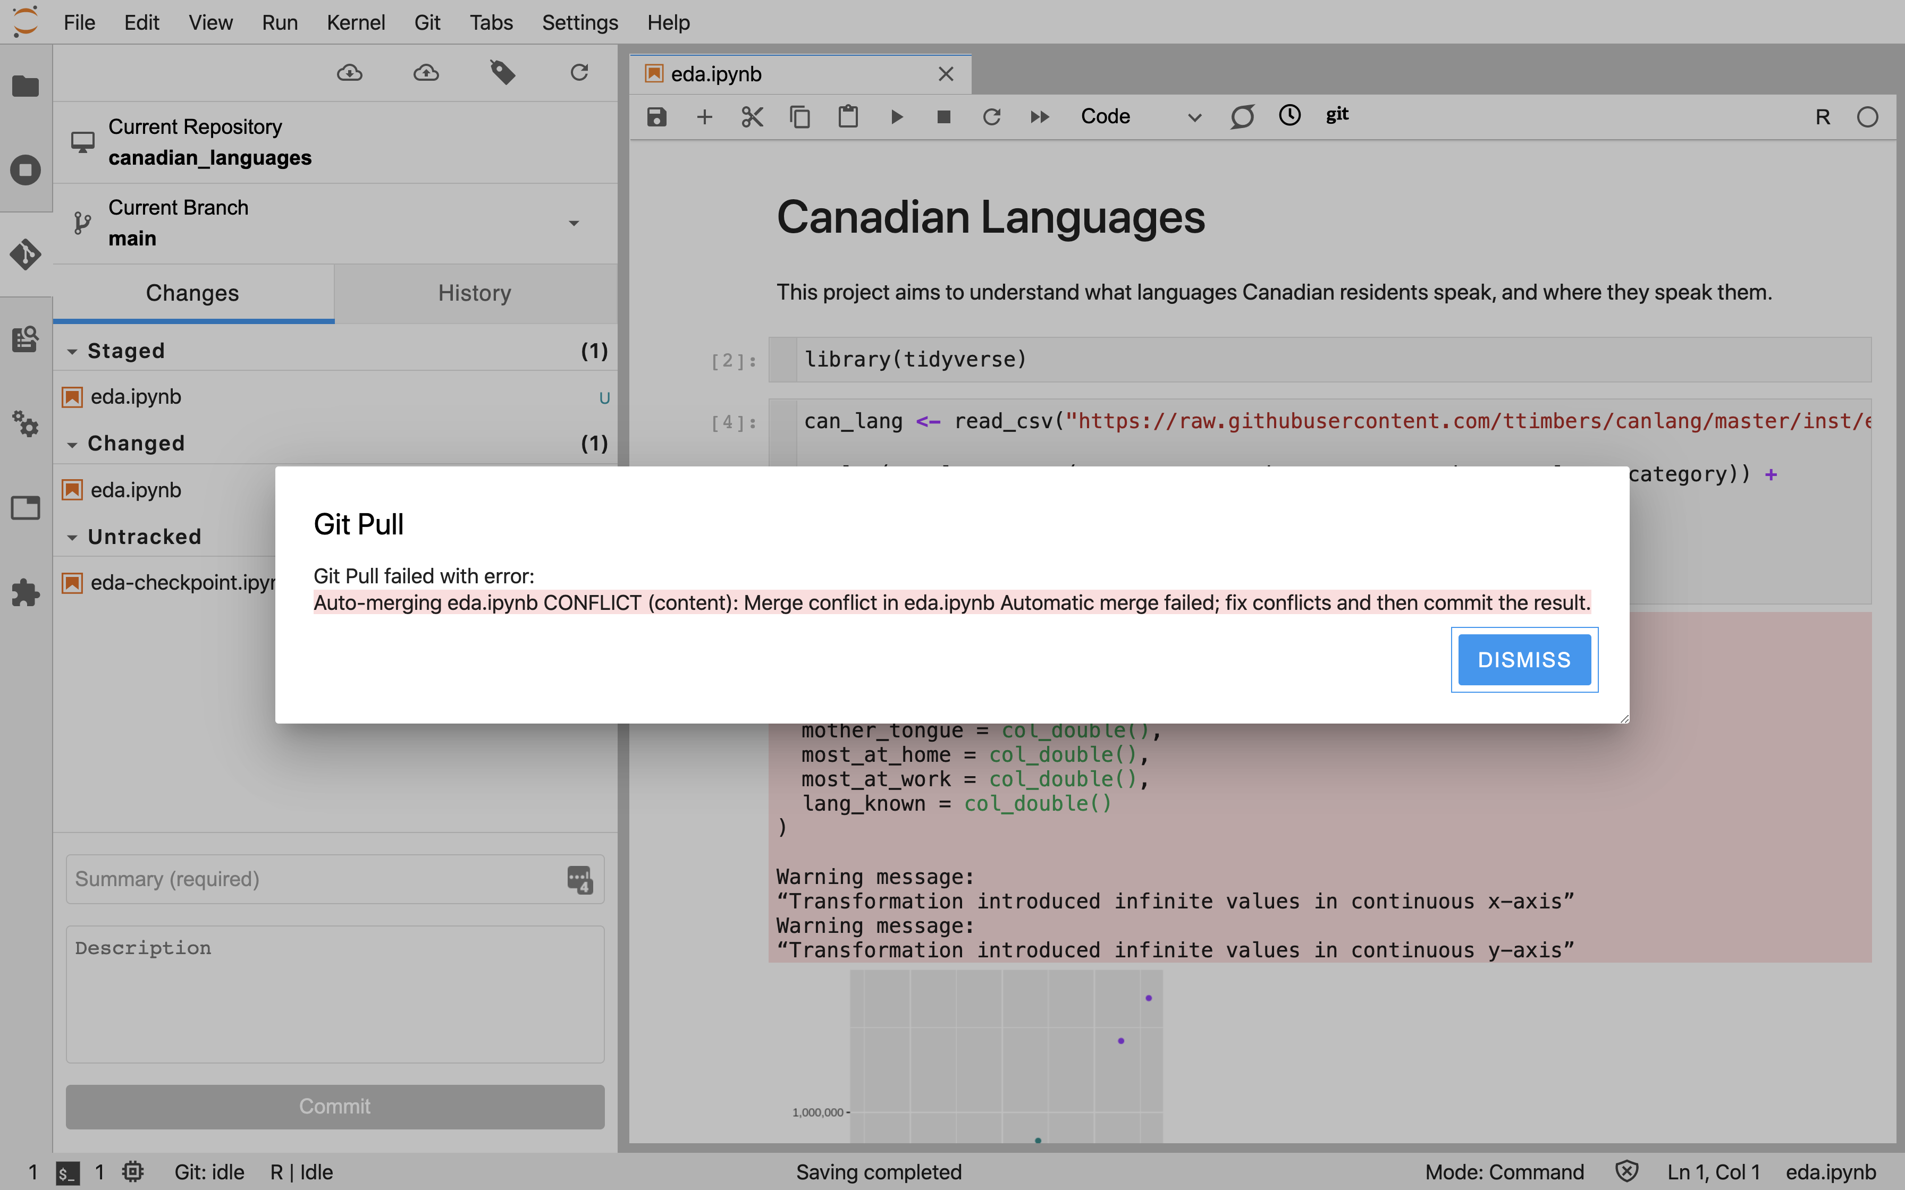Viewport: 1905px width, 1190px height.
Task: Click the Current Repository canadian_languages entry
Action: [335, 142]
